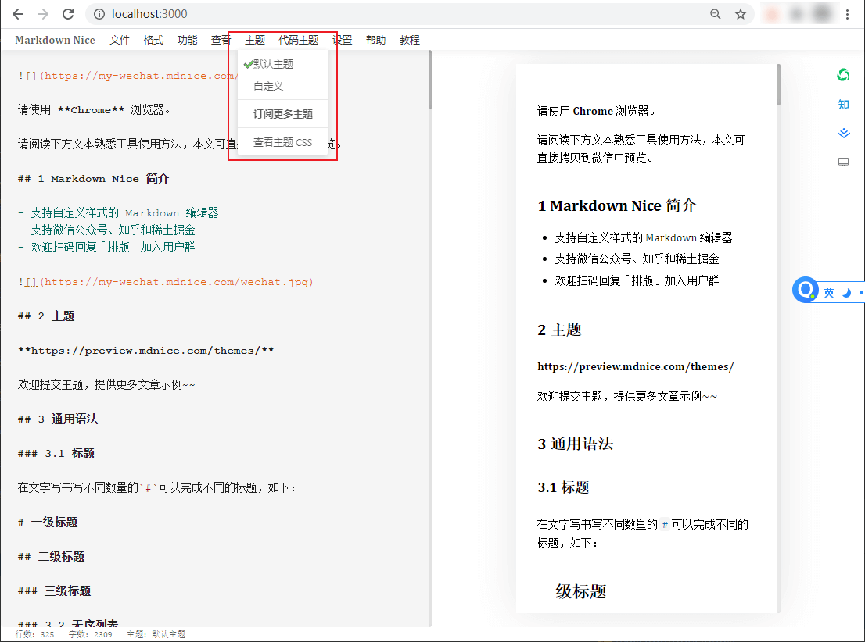
Task: Bookmark this page with the star
Action: [741, 14]
